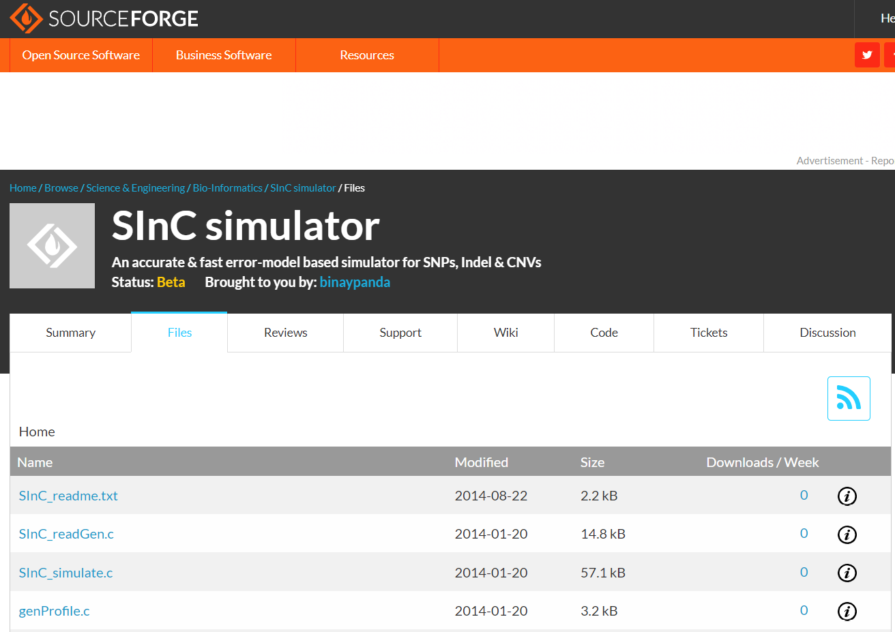Show info for genProfile.c
Screen dimensions: 895x632
pyautogui.click(x=847, y=612)
